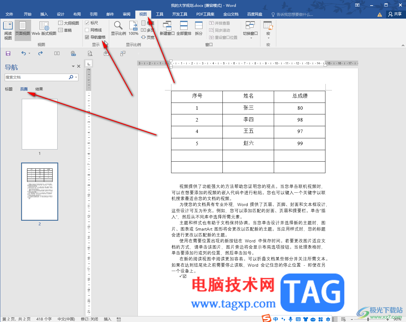Screen dimensions: 406x322
Task: Click page count status '第 2 页, 共 2 页'
Action: (x=16, y=319)
